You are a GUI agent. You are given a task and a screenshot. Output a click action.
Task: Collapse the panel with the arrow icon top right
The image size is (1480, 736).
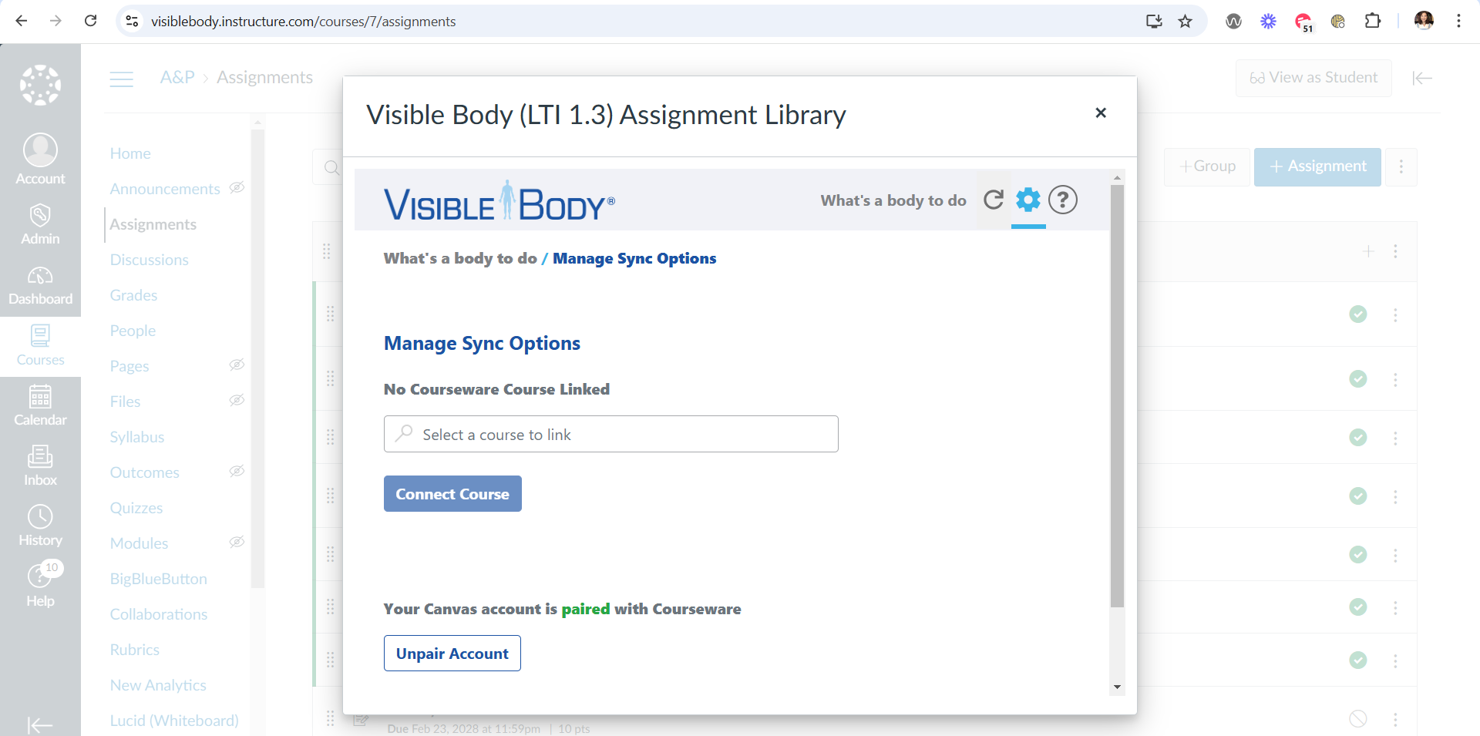[1422, 78]
